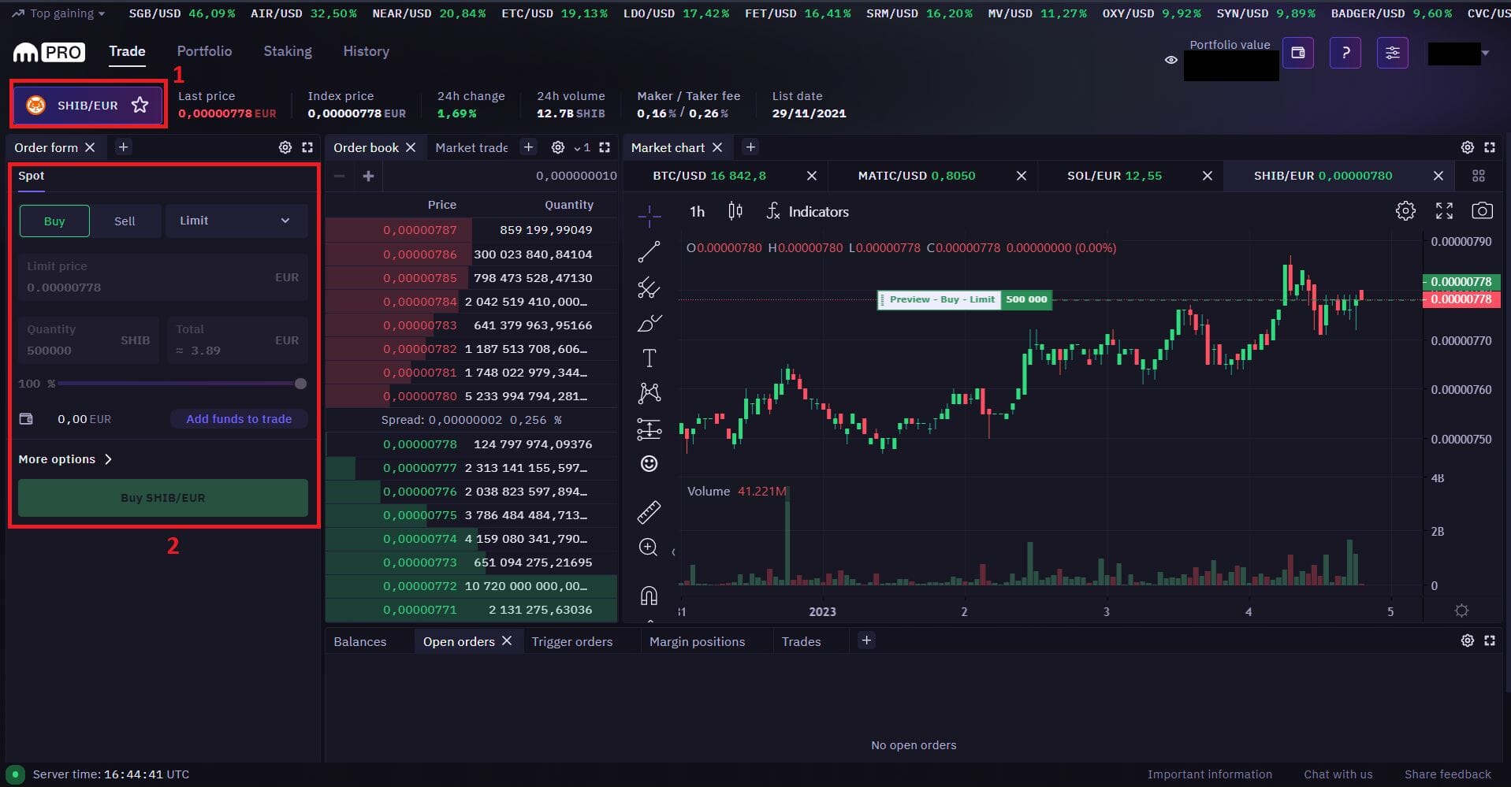Image resolution: width=1511 pixels, height=787 pixels.
Task: Go to the Staking tab
Action: [288, 51]
